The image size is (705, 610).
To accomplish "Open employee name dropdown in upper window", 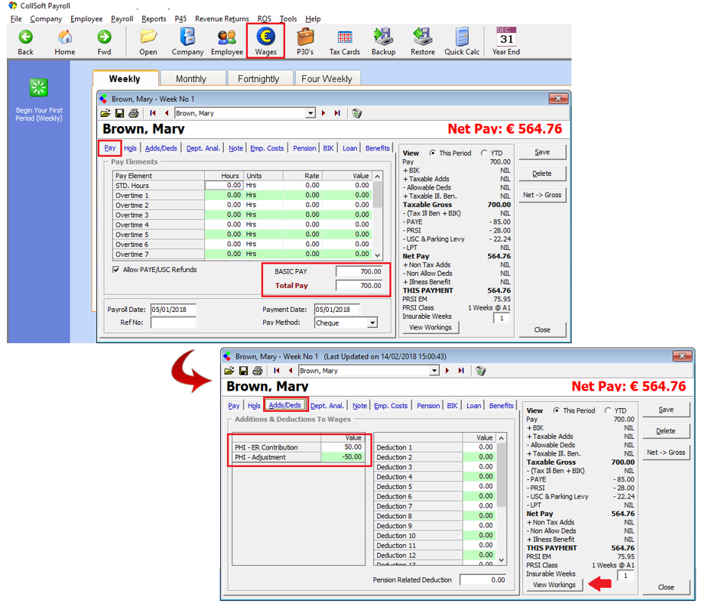I will (x=310, y=113).
